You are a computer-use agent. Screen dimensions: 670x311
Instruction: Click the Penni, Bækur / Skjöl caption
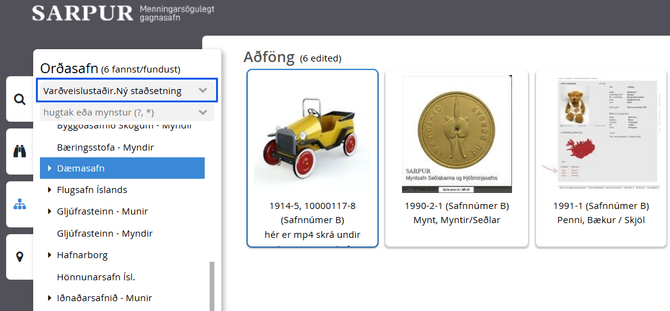coord(602,221)
